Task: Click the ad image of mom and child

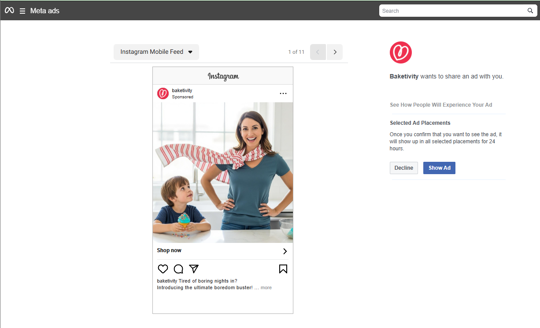Action: pyautogui.click(x=223, y=172)
